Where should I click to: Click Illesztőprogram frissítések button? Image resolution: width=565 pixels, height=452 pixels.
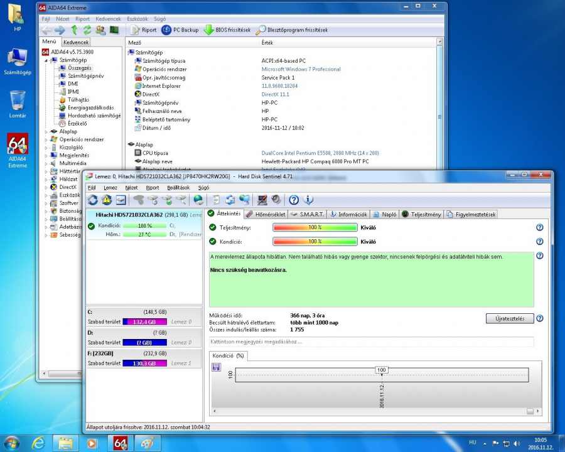(291, 30)
